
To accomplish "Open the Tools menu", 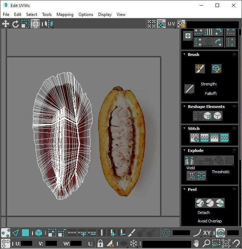I will pos(47,15).
